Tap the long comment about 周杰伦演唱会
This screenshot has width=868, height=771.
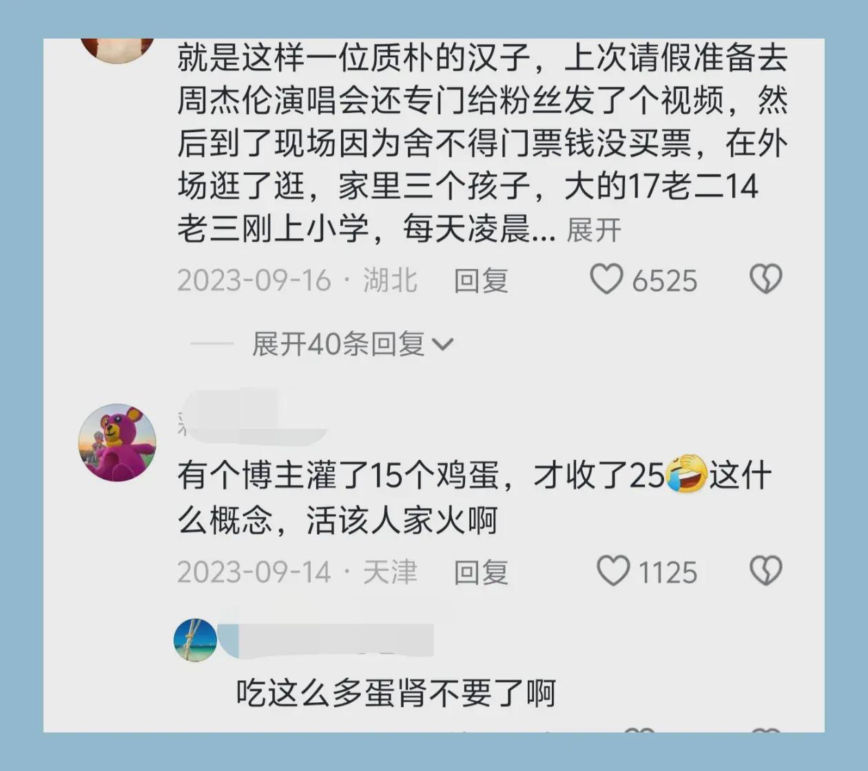pos(482,143)
